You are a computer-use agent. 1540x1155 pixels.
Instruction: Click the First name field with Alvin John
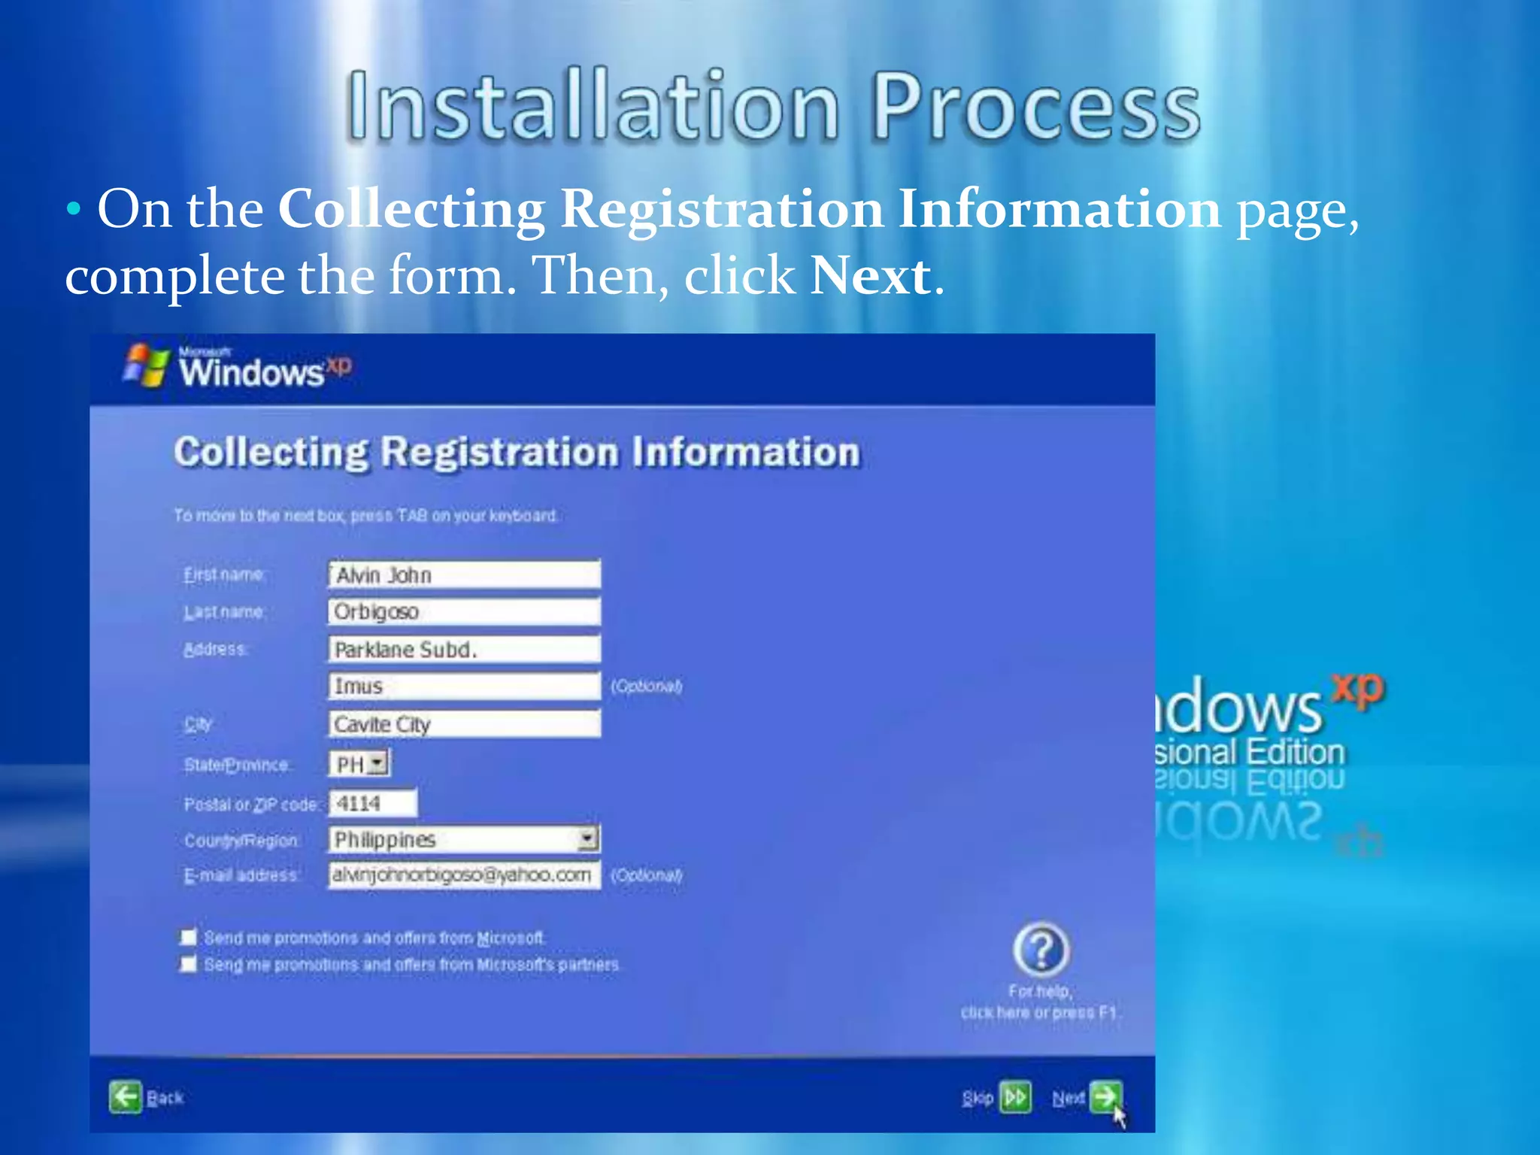[464, 574]
